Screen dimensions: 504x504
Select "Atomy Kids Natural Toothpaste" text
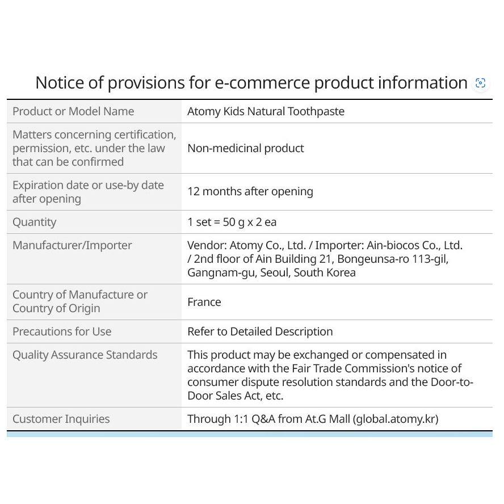click(x=266, y=111)
